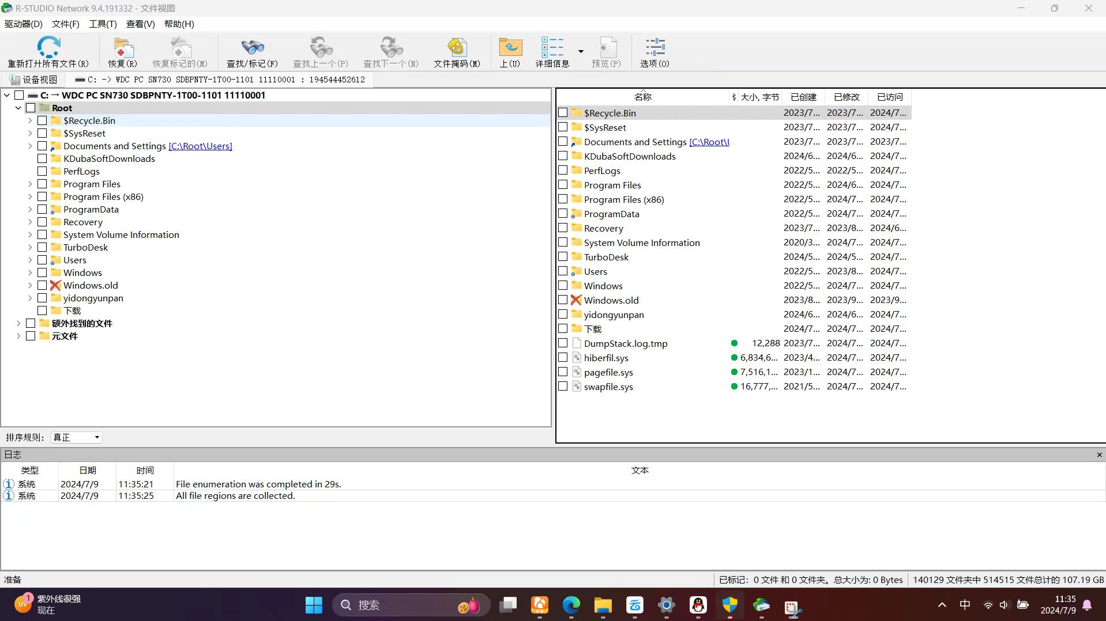Open the Tools (工具) menu
Screen dimensions: 1106x621
[103, 24]
